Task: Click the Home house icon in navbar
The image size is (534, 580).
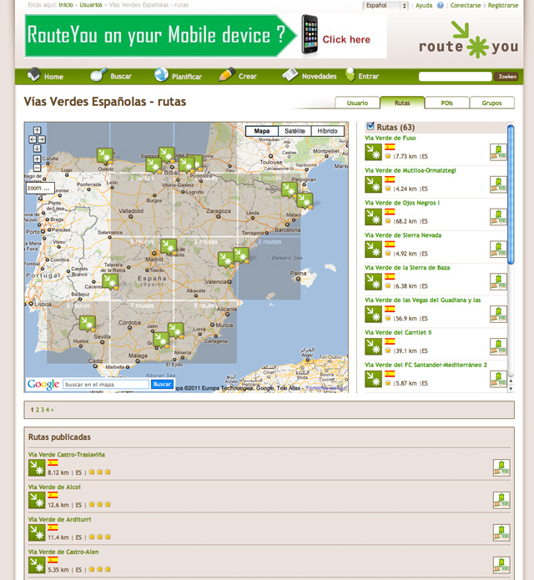Action: [33, 74]
